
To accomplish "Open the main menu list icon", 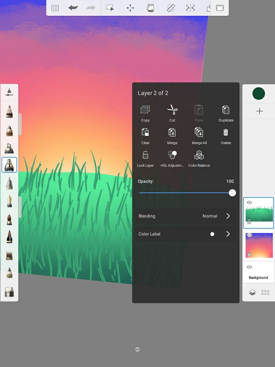I will pyautogui.click(x=55, y=8).
